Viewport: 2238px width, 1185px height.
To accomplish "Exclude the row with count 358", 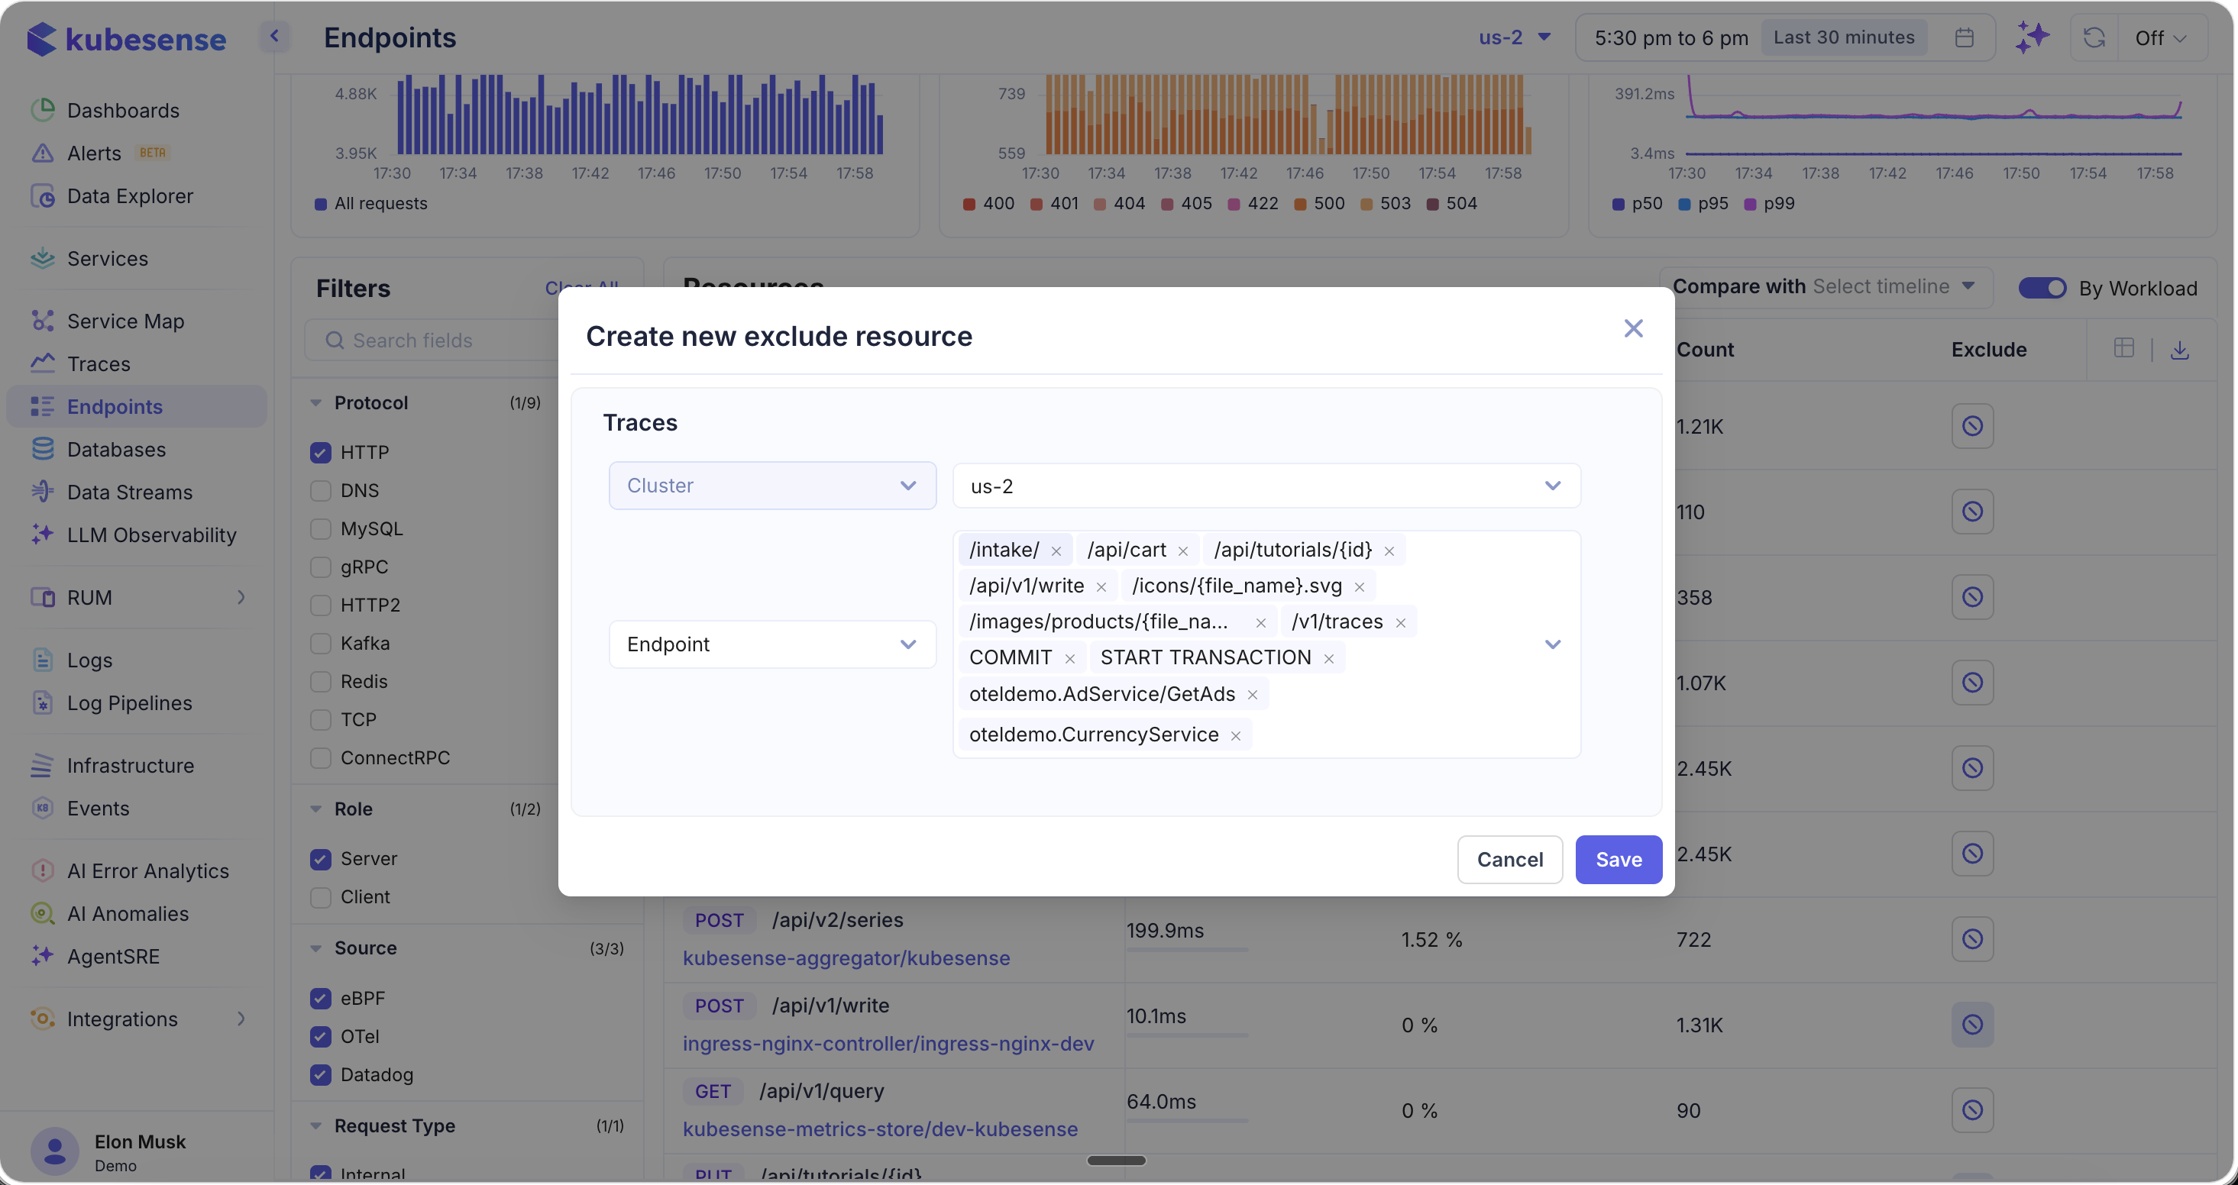I will [1972, 597].
